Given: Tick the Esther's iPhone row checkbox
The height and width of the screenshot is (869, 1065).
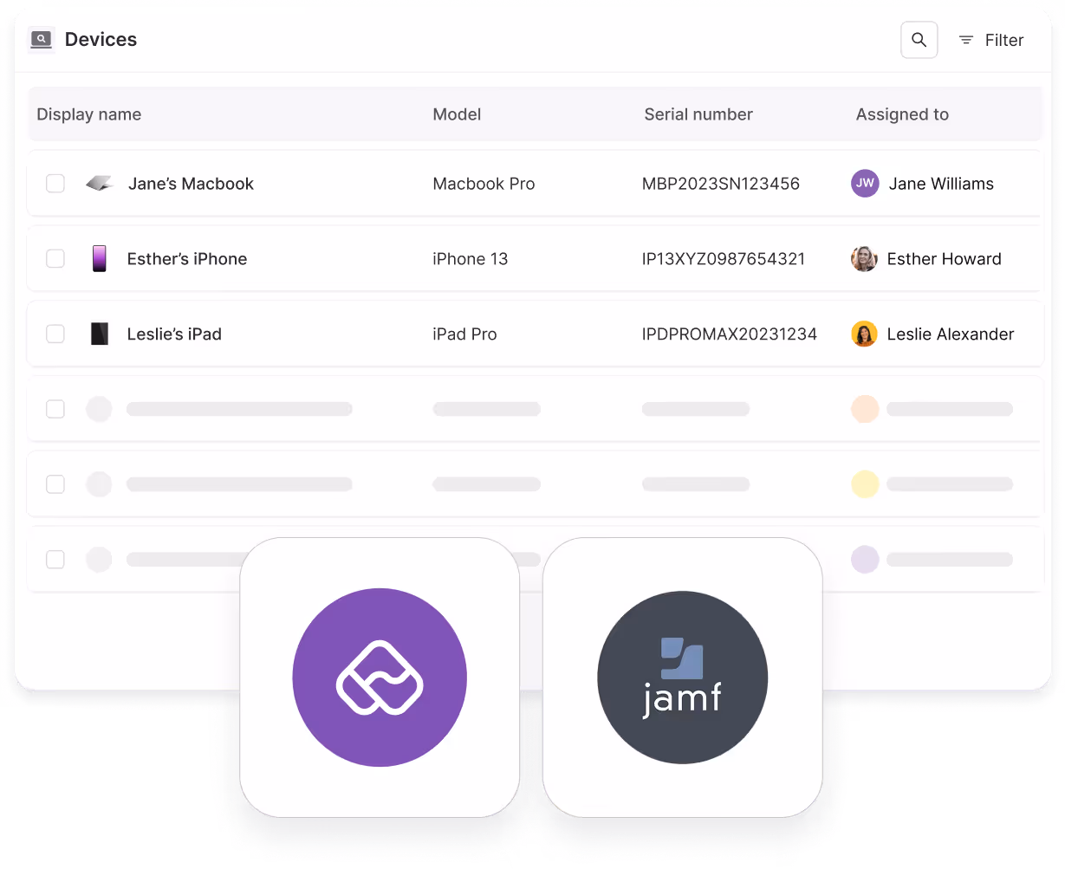Looking at the screenshot, I should (x=55, y=259).
